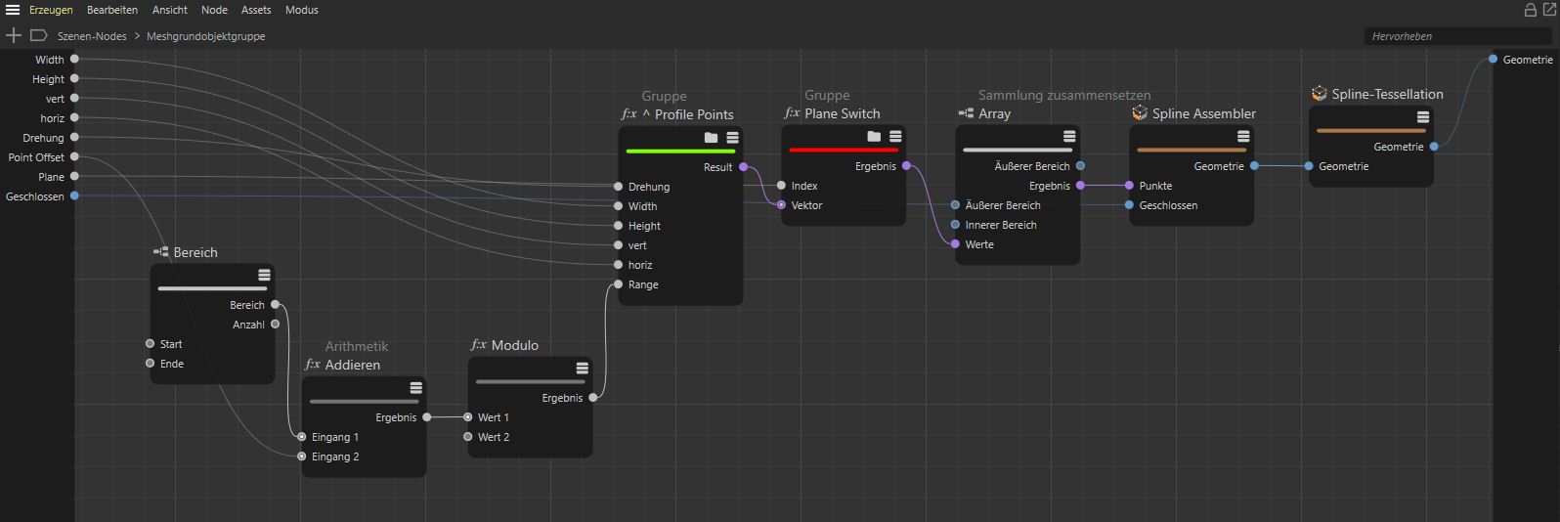Collapse Profile Points group using caret
This screenshot has width=1560, height=522.
click(646, 114)
